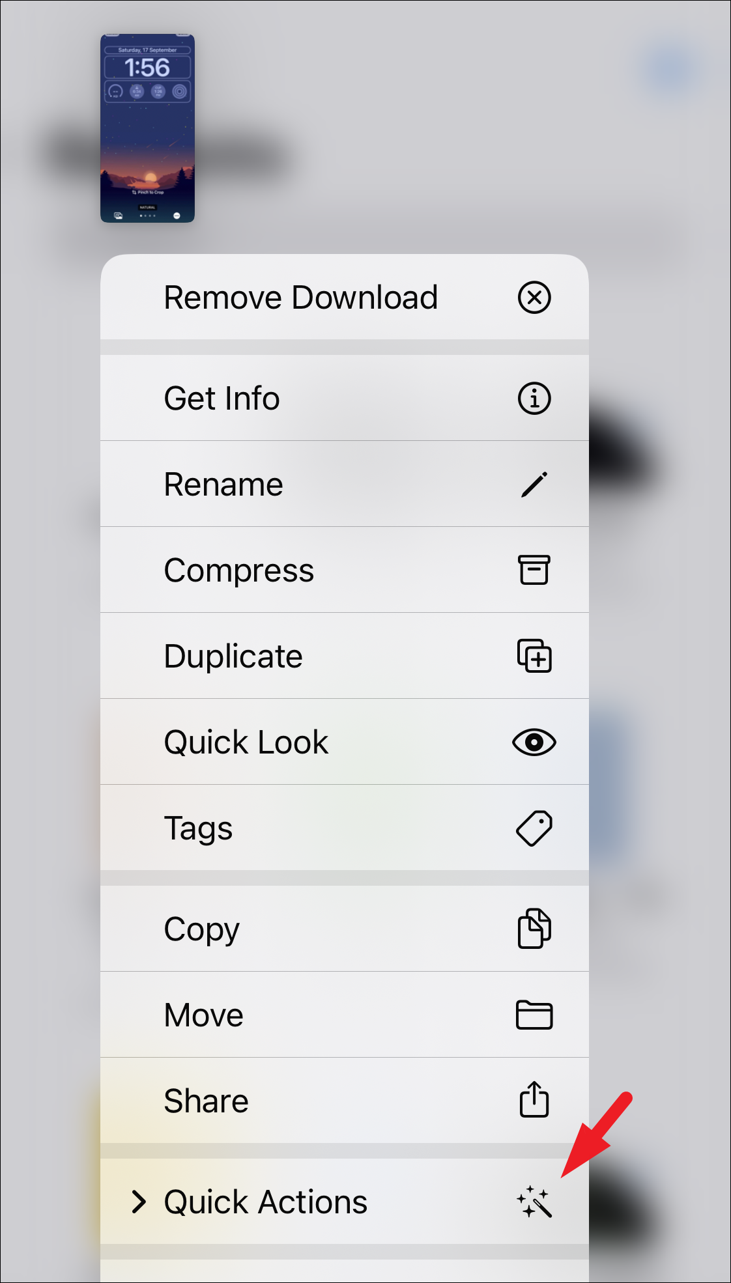This screenshot has height=1283, width=731.
Task: Tap the Tags label icon
Action: tap(534, 828)
